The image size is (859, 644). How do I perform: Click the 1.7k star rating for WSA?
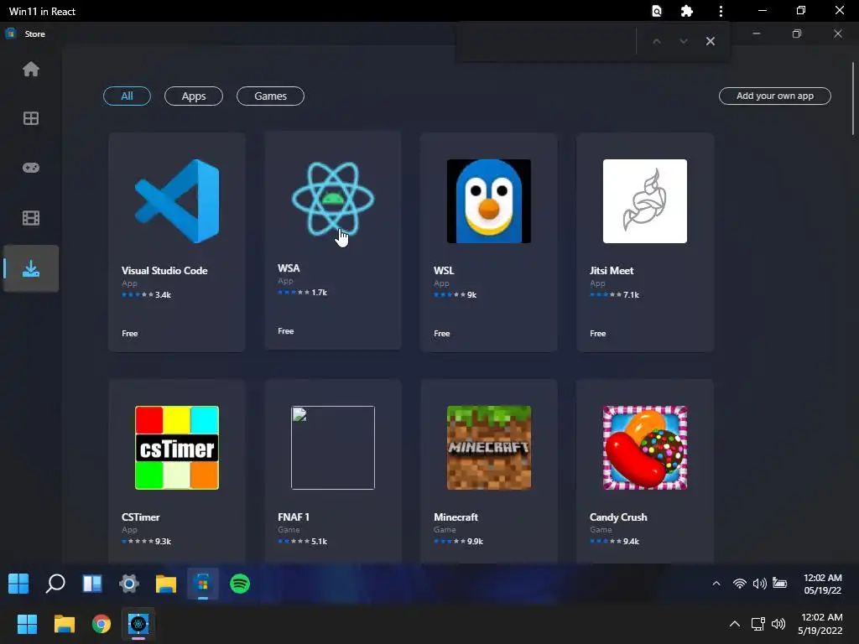point(302,293)
